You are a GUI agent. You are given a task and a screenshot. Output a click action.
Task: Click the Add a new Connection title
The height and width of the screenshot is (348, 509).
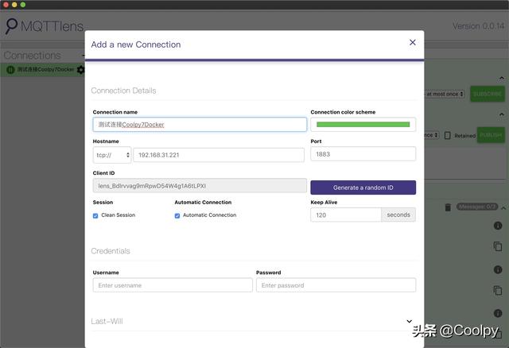pyautogui.click(x=136, y=44)
